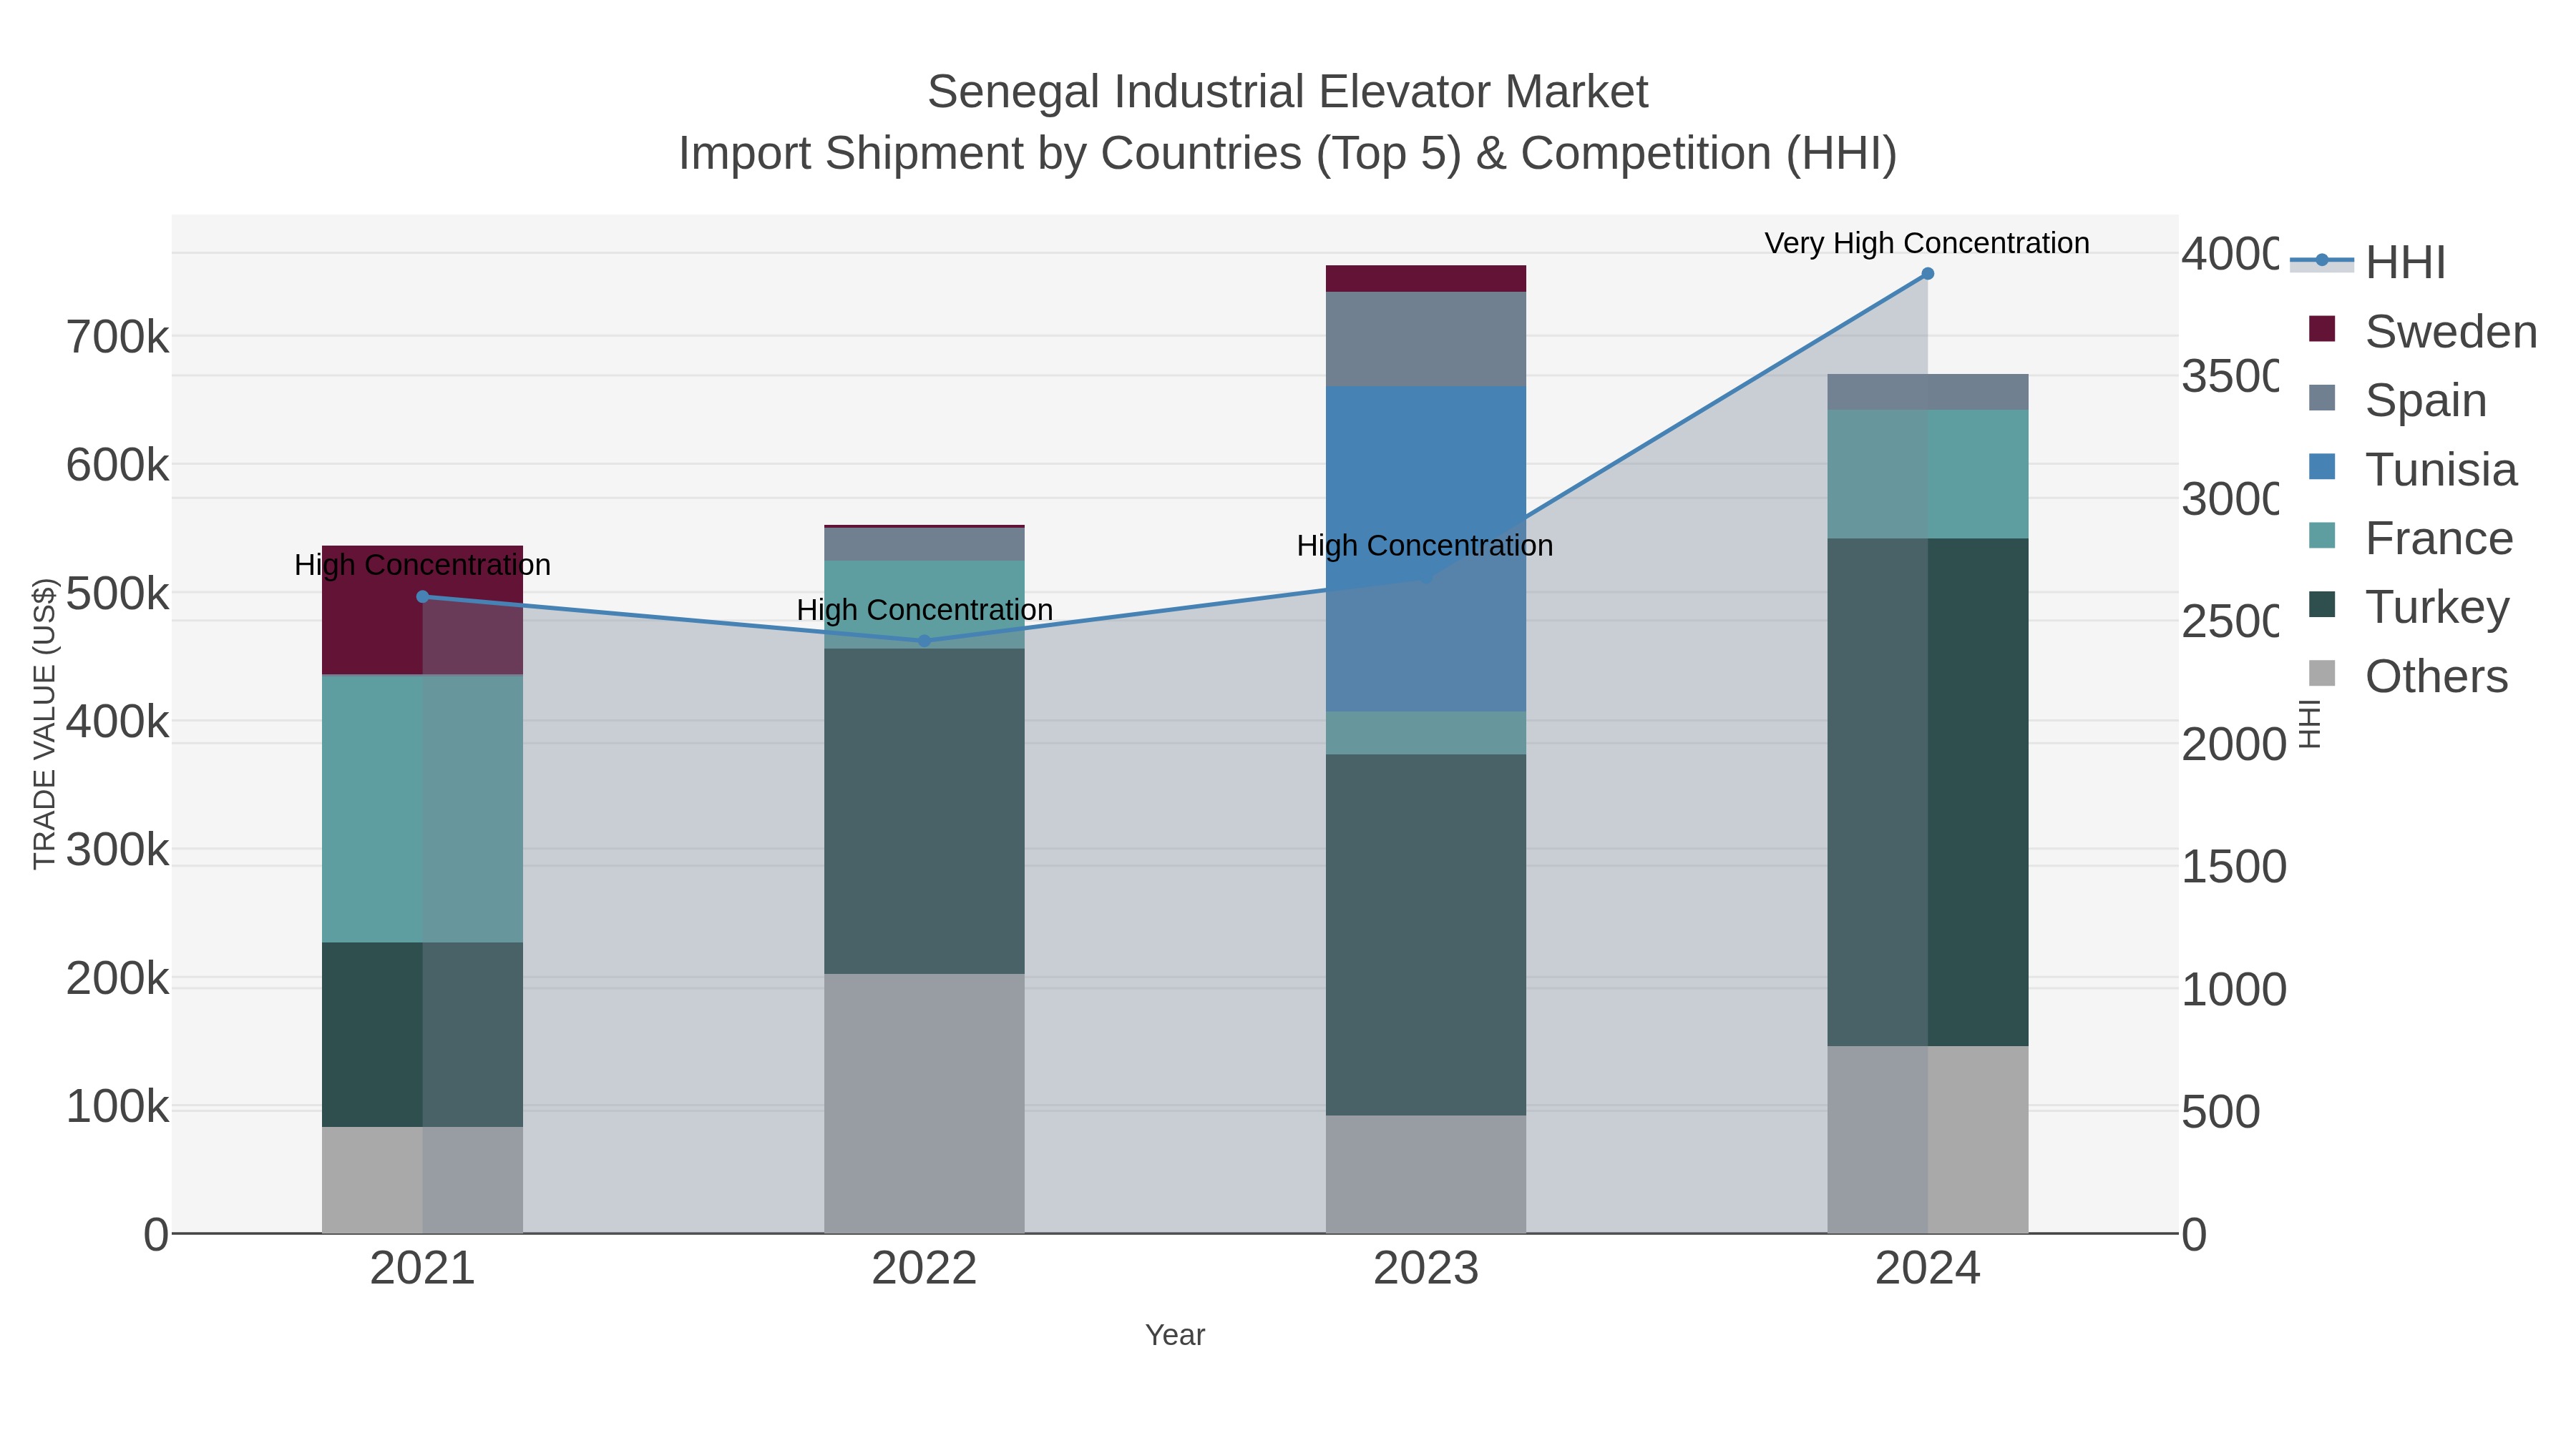Click the 'High Concentration' annotation above 2023
Viewport: 2576px width, 1448px height.
coord(1425,546)
